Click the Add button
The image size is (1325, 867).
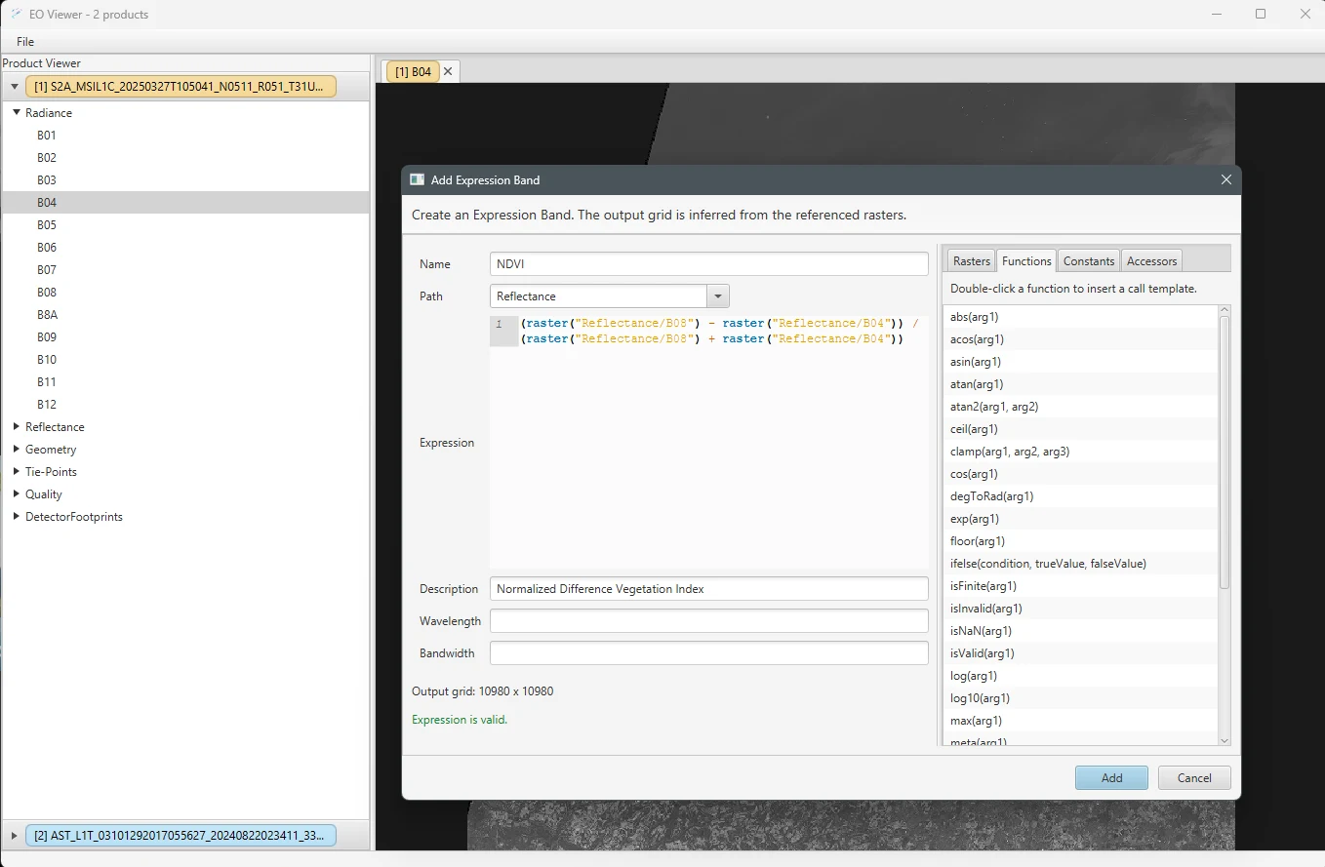(x=1111, y=778)
